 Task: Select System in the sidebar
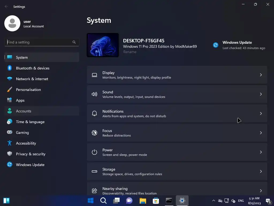coord(42,57)
